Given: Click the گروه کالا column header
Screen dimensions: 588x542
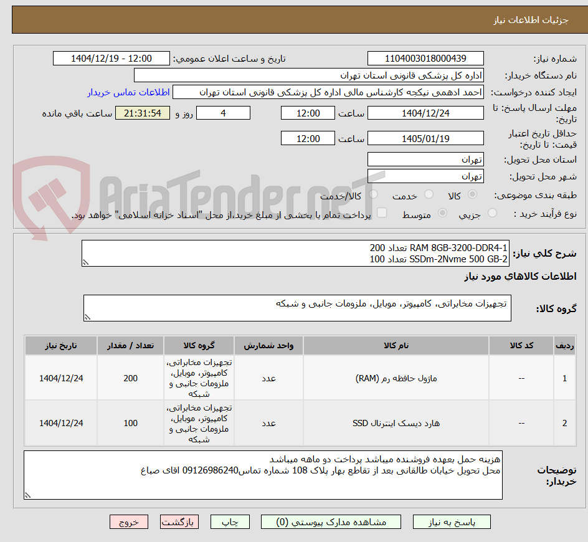Looking at the screenshot, I should 199,346.
